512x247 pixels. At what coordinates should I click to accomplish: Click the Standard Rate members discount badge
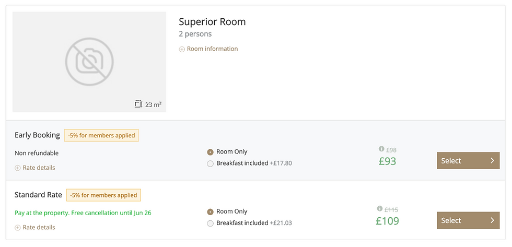(103, 195)
